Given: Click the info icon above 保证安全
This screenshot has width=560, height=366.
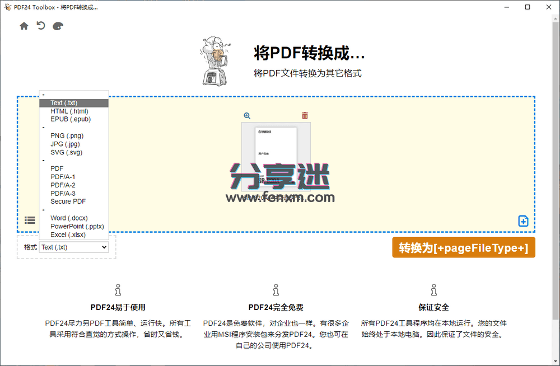Looking at the screenshot, I should coord(434,290).
